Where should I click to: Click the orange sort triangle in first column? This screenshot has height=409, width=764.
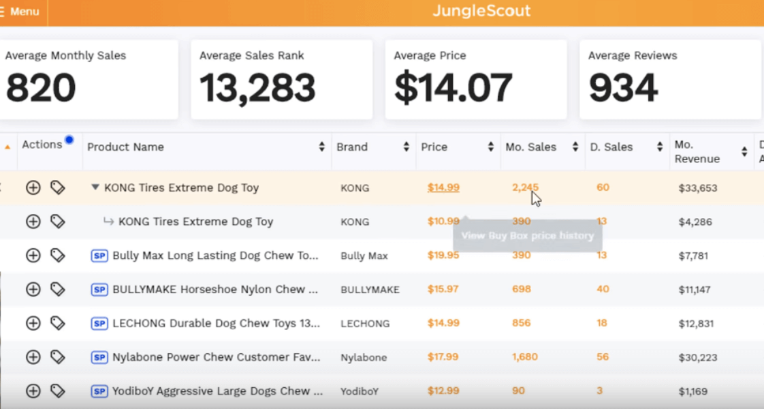7,147
